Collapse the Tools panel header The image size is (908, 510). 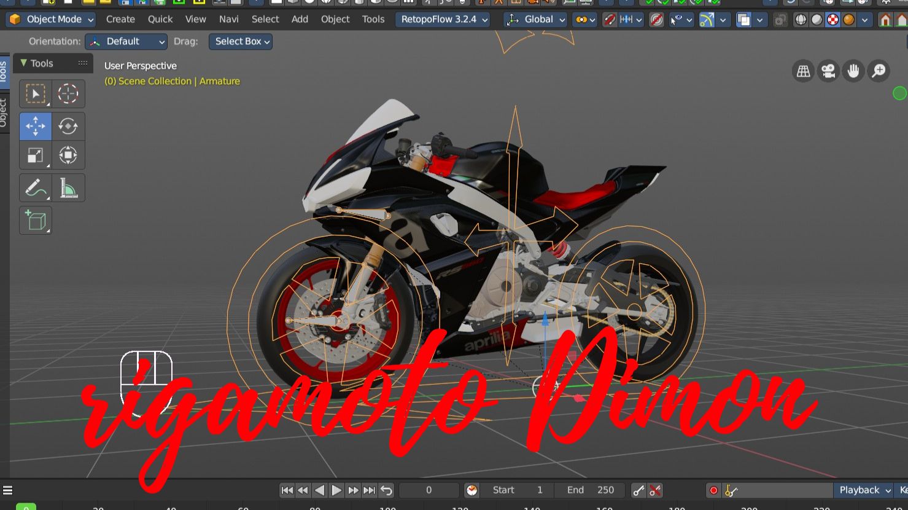pos(53,63)
